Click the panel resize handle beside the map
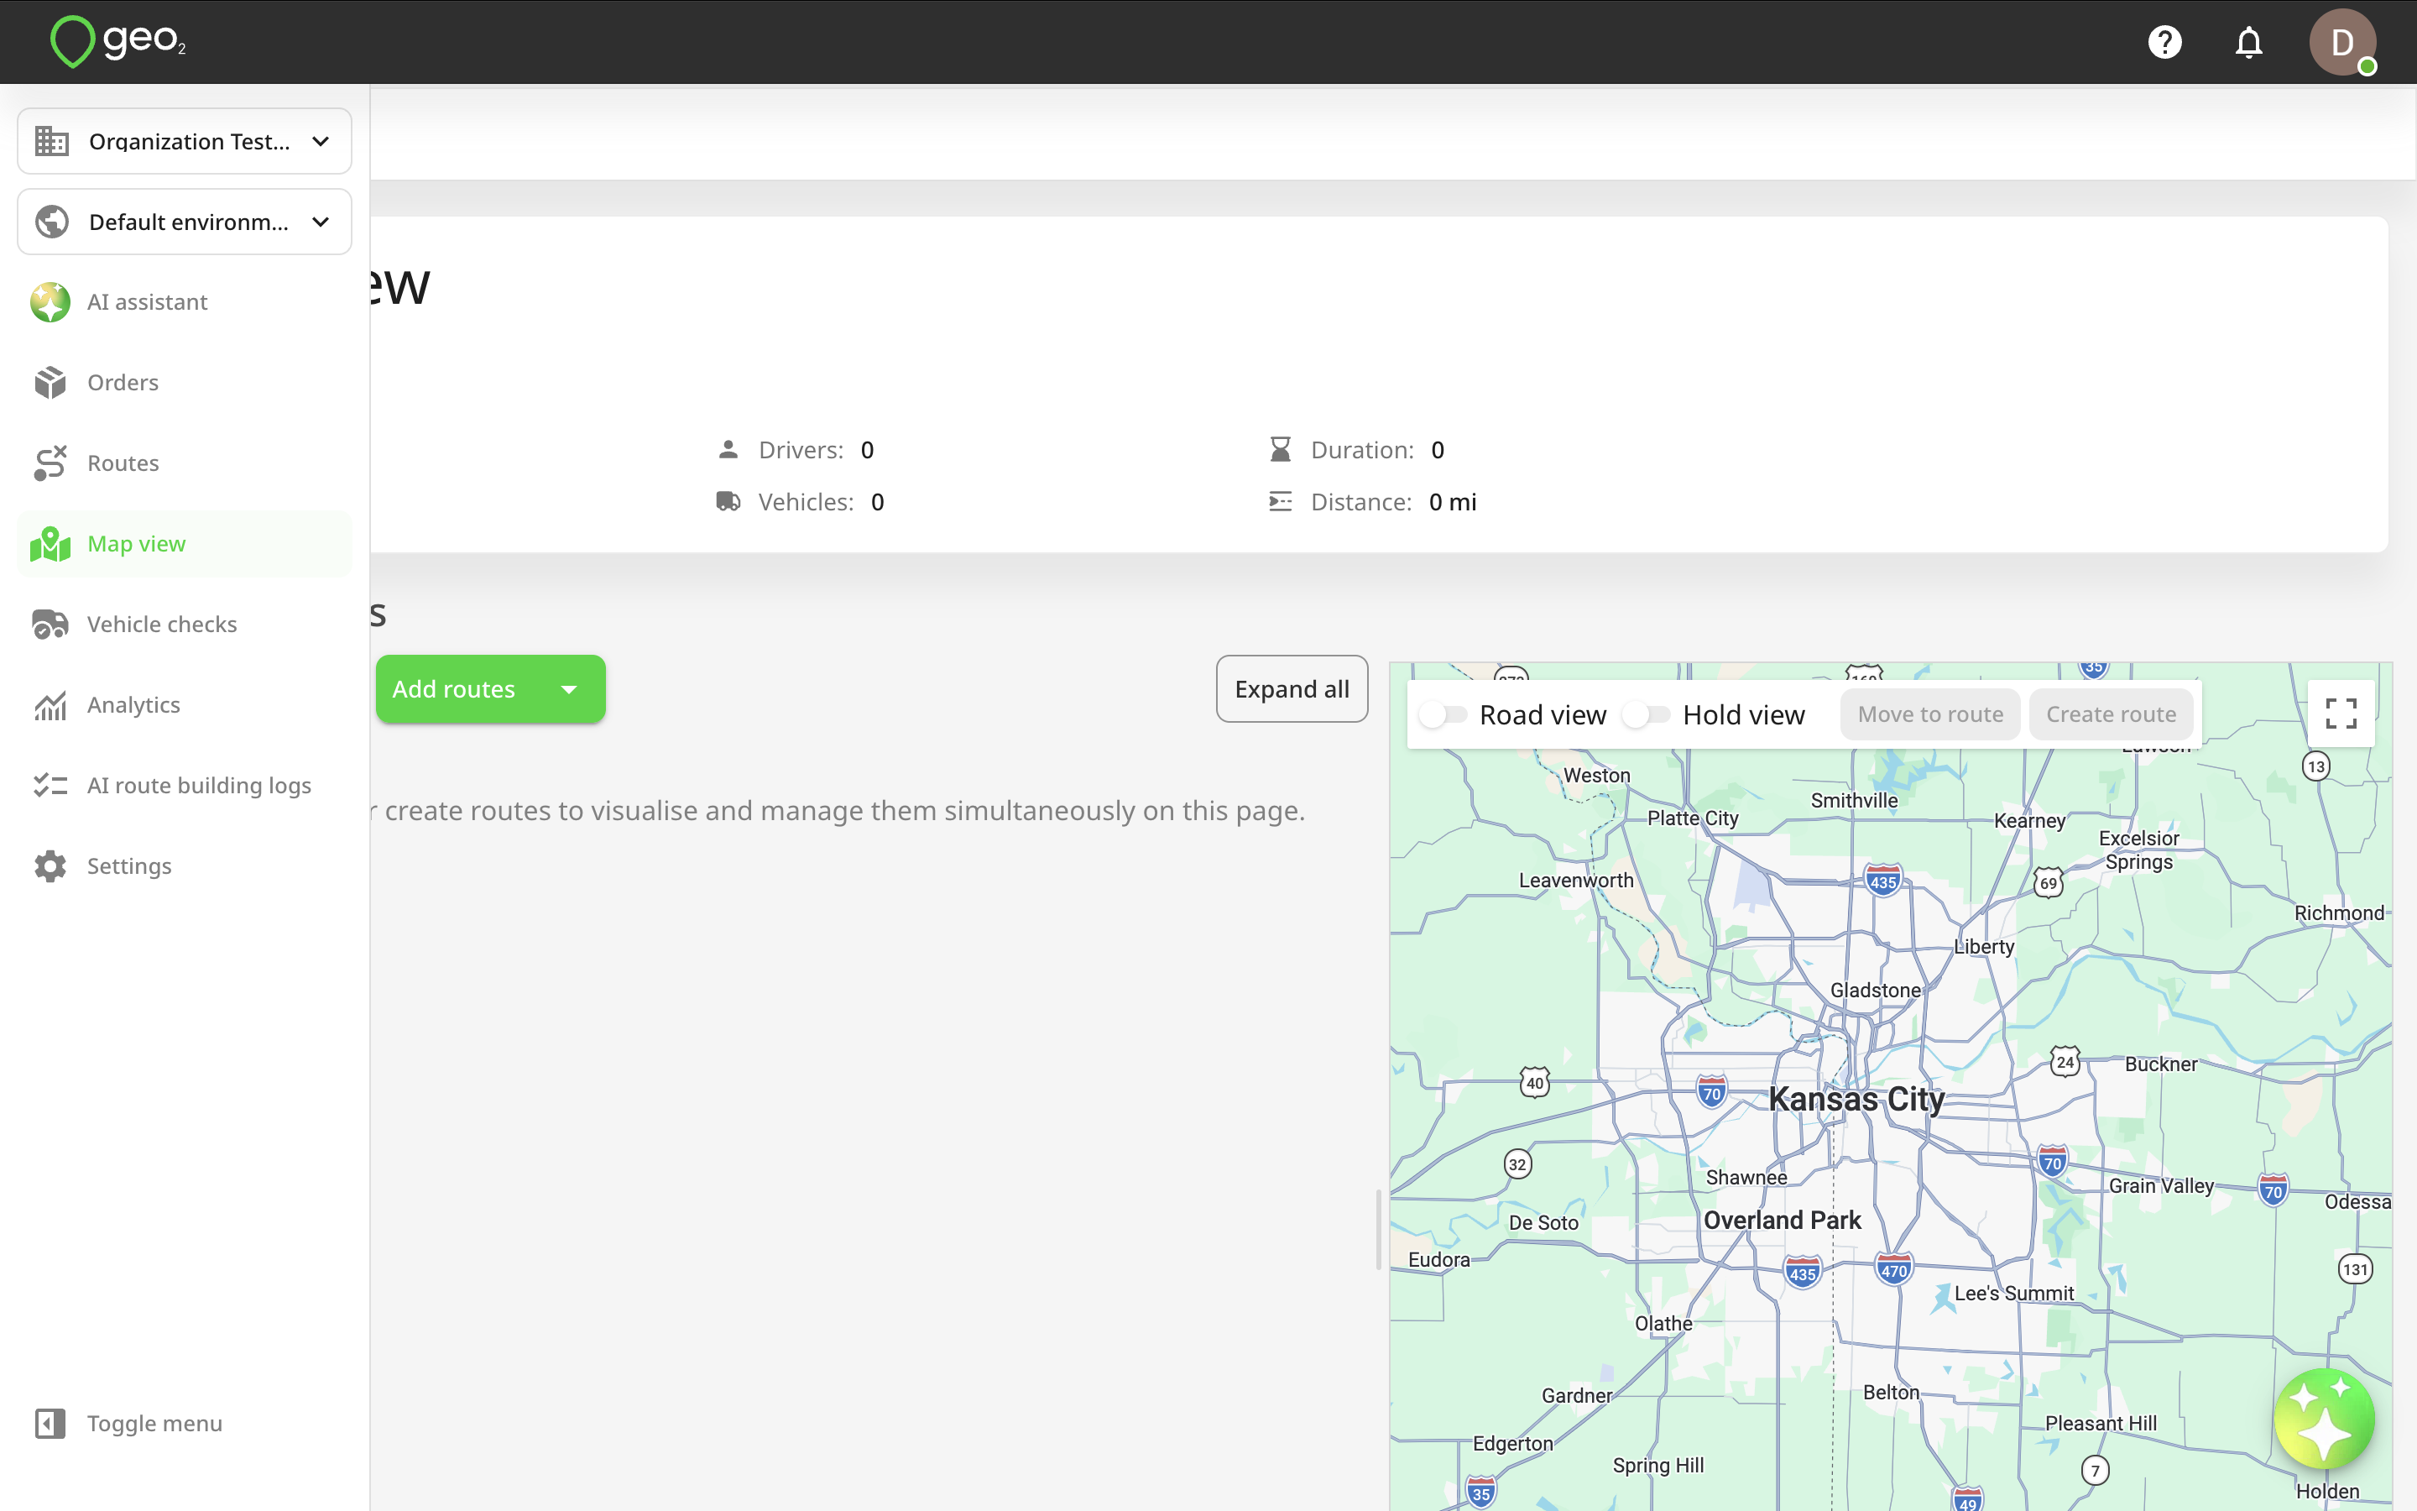2417x1511 pixels. pos(1378,1229)
